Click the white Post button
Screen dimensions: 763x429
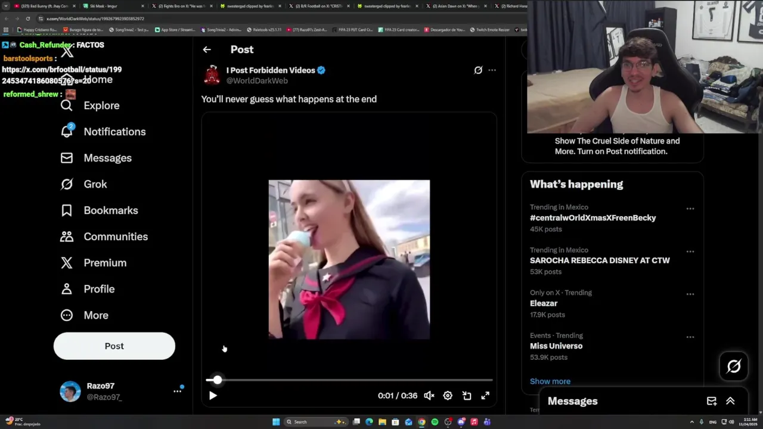(114, 346)
